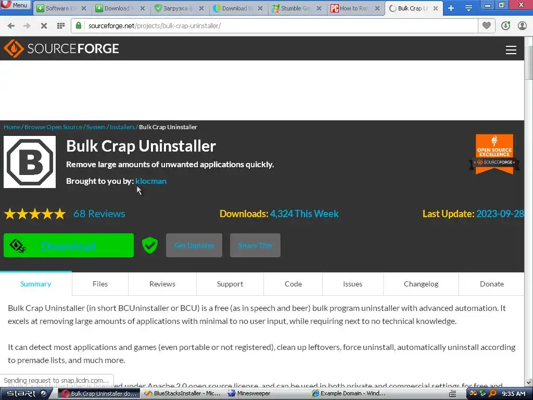Click the page vertical scrollbar thumb
533x400 pixels.
[x=529, y=63]
